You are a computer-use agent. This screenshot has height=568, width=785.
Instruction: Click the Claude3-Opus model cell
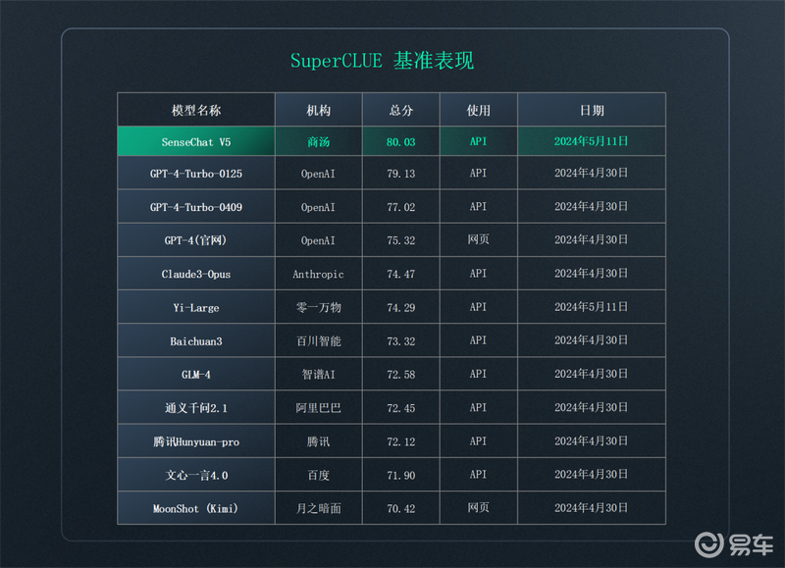[x=196, y=274]
